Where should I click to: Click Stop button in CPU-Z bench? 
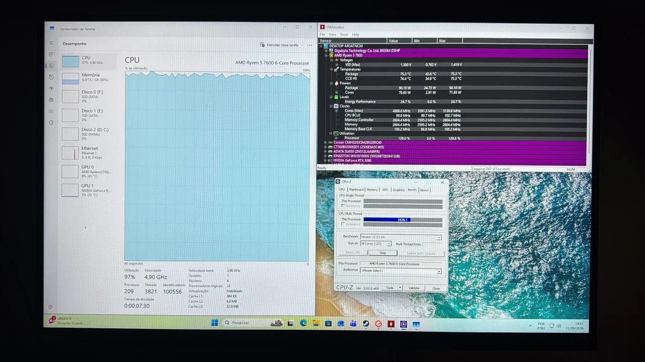pos(382,253)
